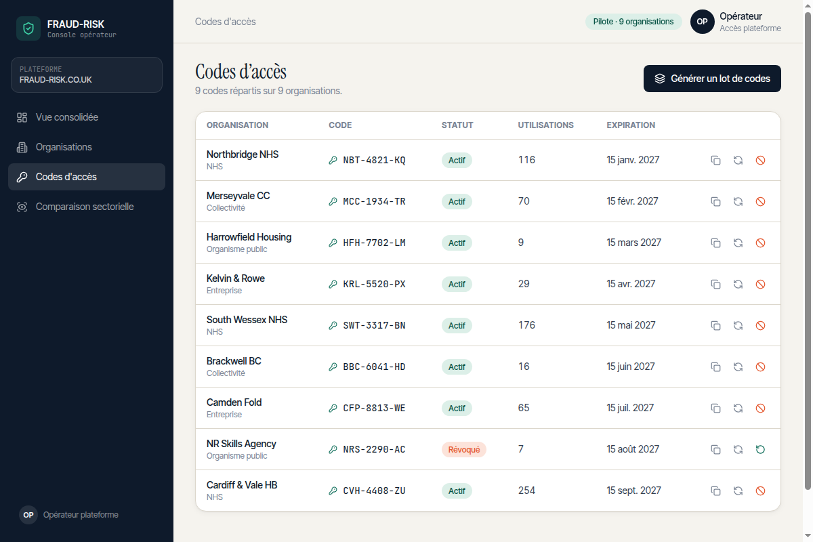Copy the Camden Fold code
The width and height of the screenshot is (813, 542).
715,409
